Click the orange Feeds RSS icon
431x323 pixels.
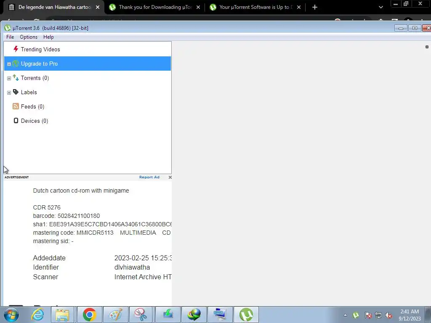(16, 106)
